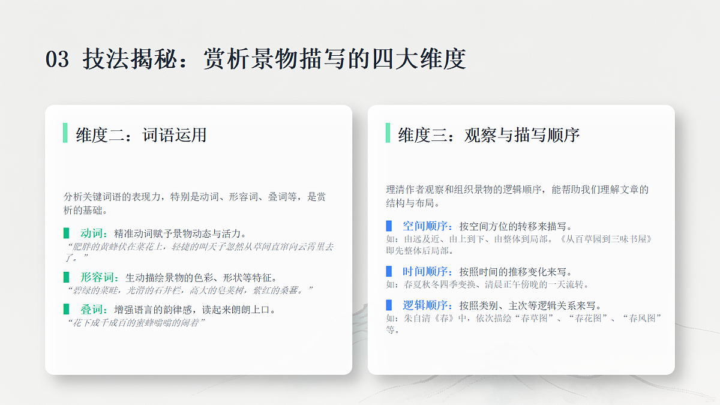The image size is (720, 405).
Task: Click the text 增强语言的韵律感，读起来朗朗上口
Action: [195, 310]
